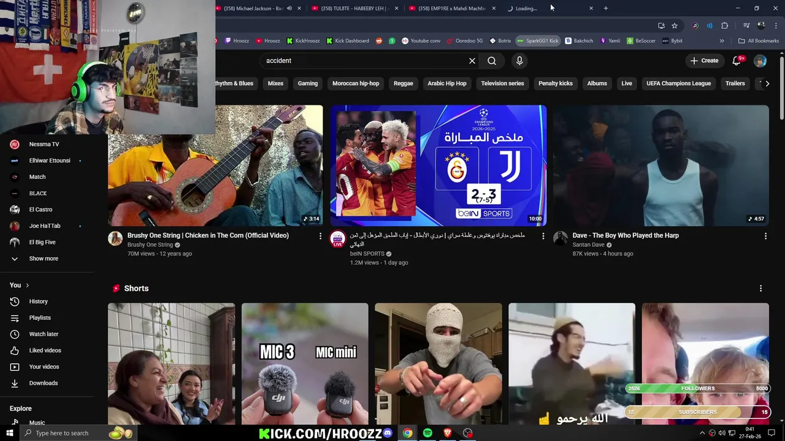Screen dimensions: 785x441
Task: Clear the search box with the X icon
Action: pyautogui.click(x=472, y=61)
